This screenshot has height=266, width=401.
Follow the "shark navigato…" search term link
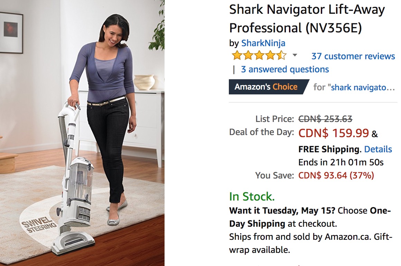click(x=363, y=87)
